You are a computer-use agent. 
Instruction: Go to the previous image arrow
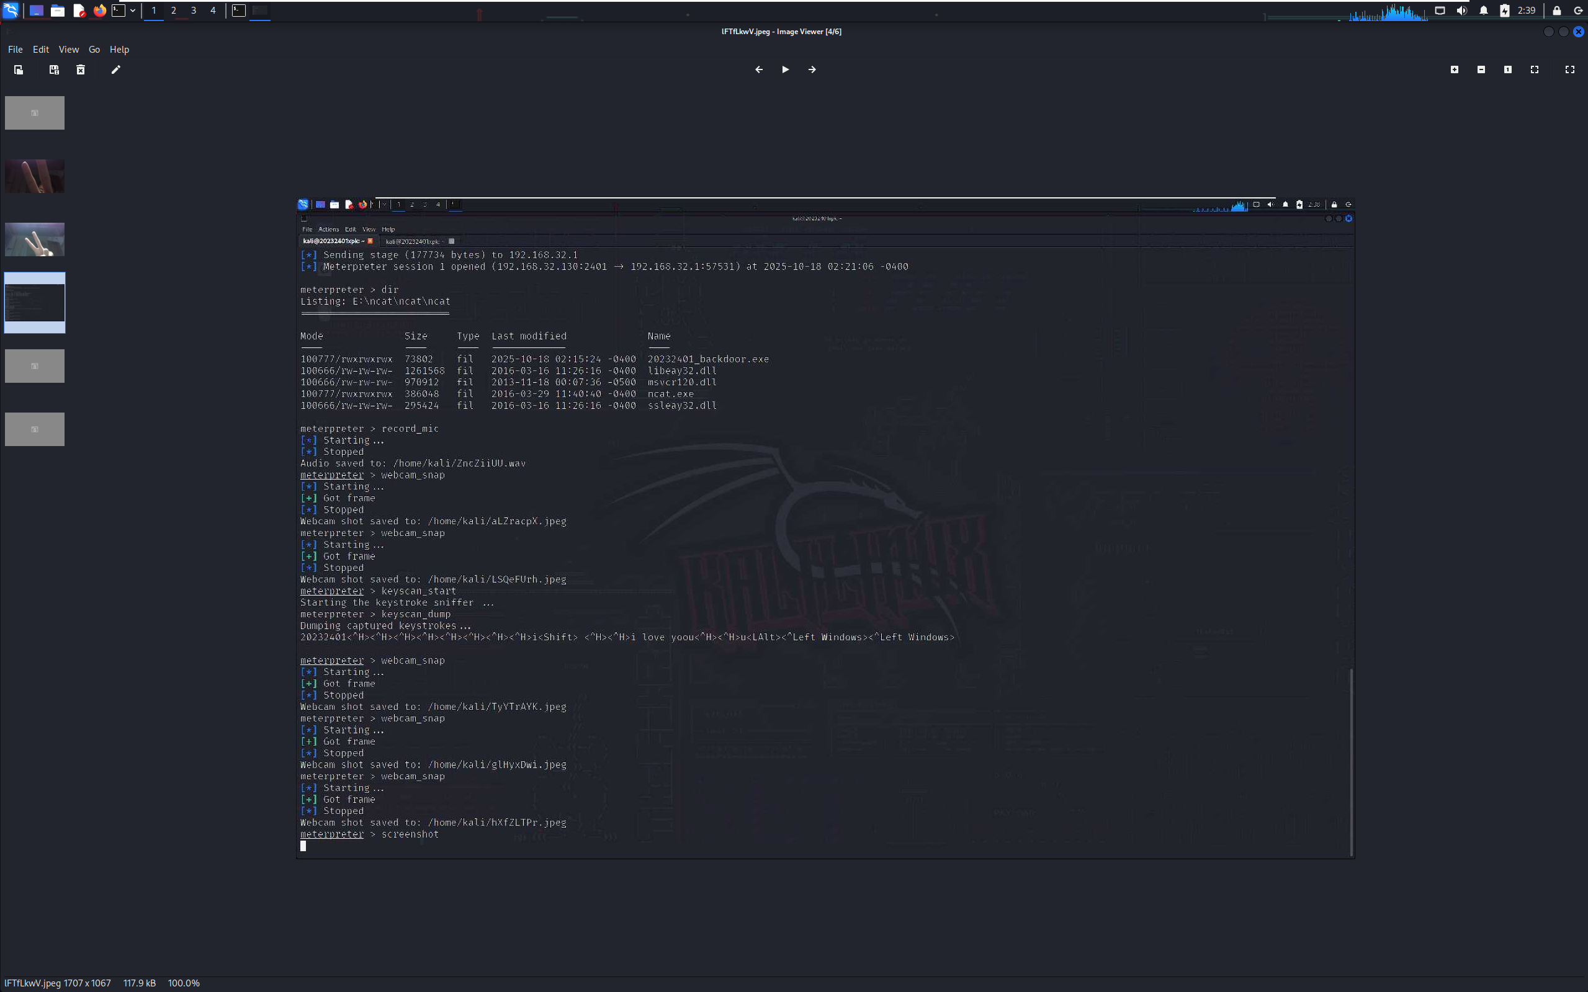tap(758, 69)
